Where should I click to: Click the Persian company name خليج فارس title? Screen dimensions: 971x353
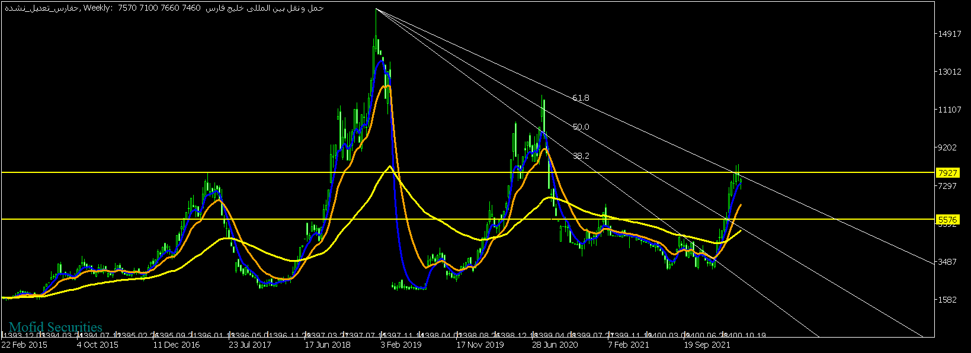[x=265, y=8]
